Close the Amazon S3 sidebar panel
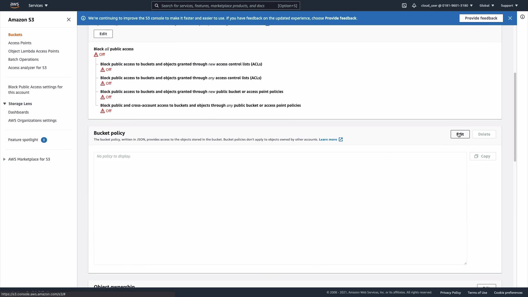This screenshot has height=297, width=528. (69, 20)
